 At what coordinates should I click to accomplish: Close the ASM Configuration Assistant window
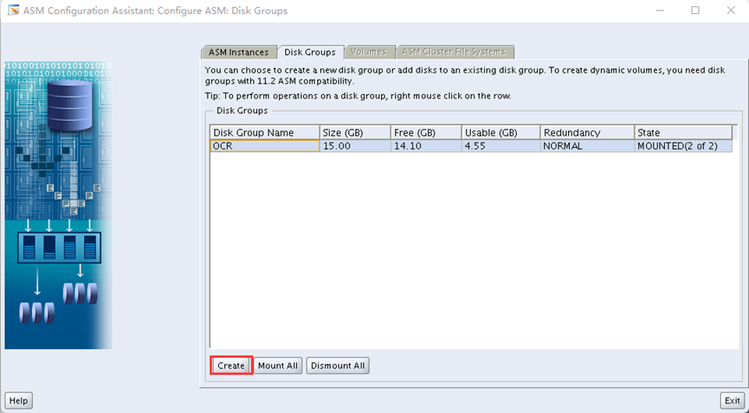coord(731,10)
